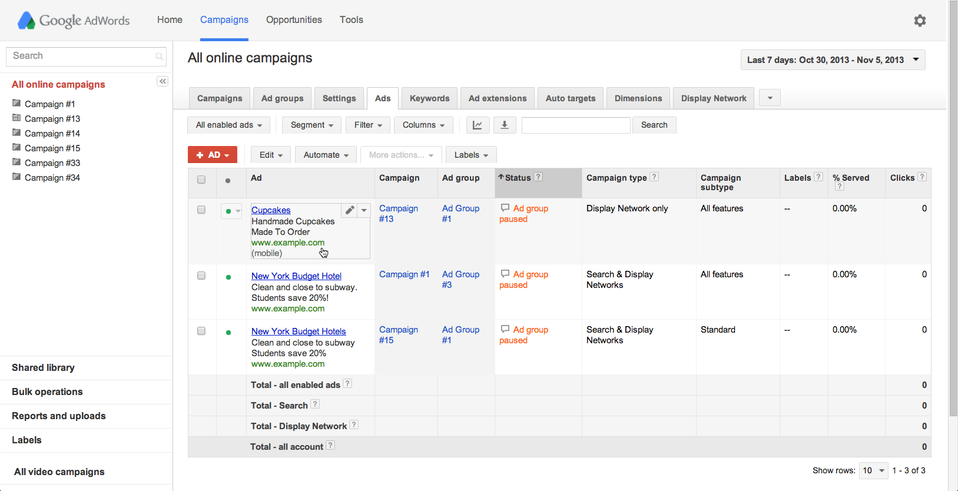
Task: Switch to the Keywords tab
Action: tap(429, 98)
